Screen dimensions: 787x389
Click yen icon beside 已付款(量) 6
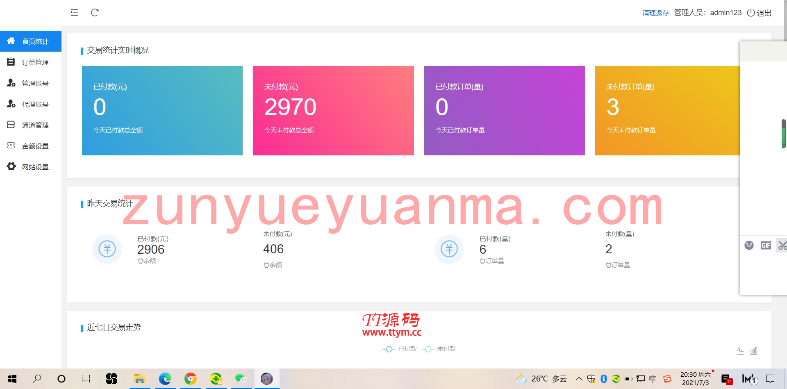[x=449, y=249]
